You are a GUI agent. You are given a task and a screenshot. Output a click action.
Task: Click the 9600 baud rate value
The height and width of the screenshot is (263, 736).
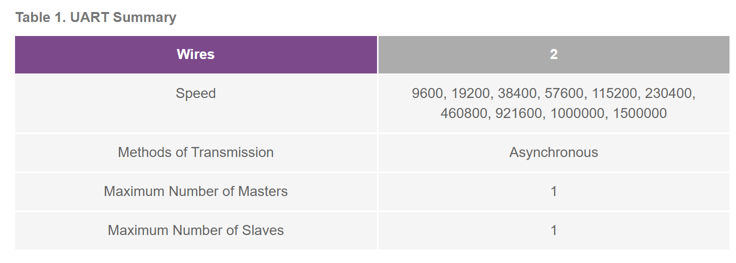click(x=428, y=93)
